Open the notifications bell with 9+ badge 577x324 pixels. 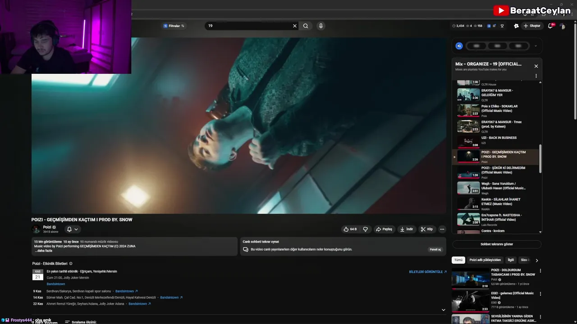coord(550,26)
